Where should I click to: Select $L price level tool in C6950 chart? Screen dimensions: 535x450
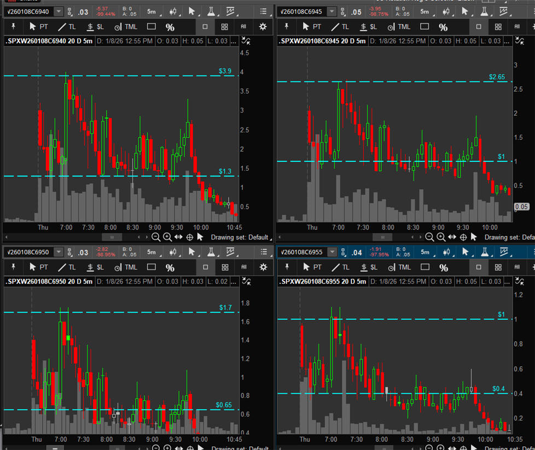(95, 267)
